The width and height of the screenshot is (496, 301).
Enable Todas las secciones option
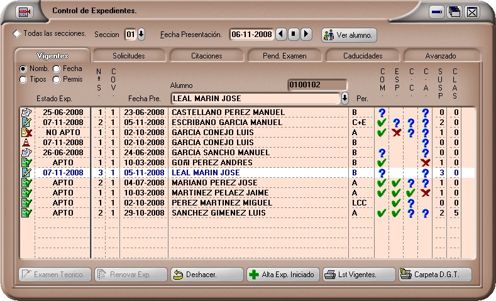17,34
